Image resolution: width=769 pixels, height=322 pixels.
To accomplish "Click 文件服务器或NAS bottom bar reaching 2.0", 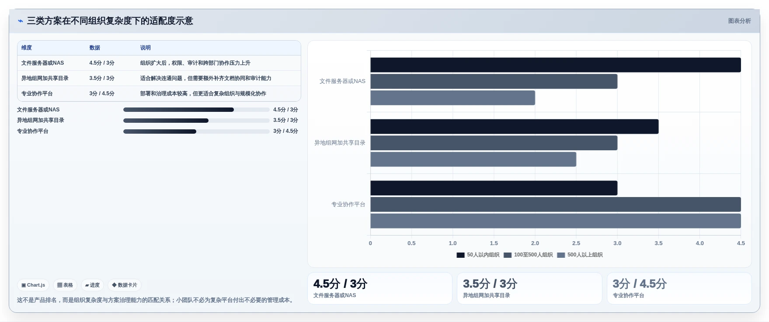I will pyautogui.click(x=453, y=98).
